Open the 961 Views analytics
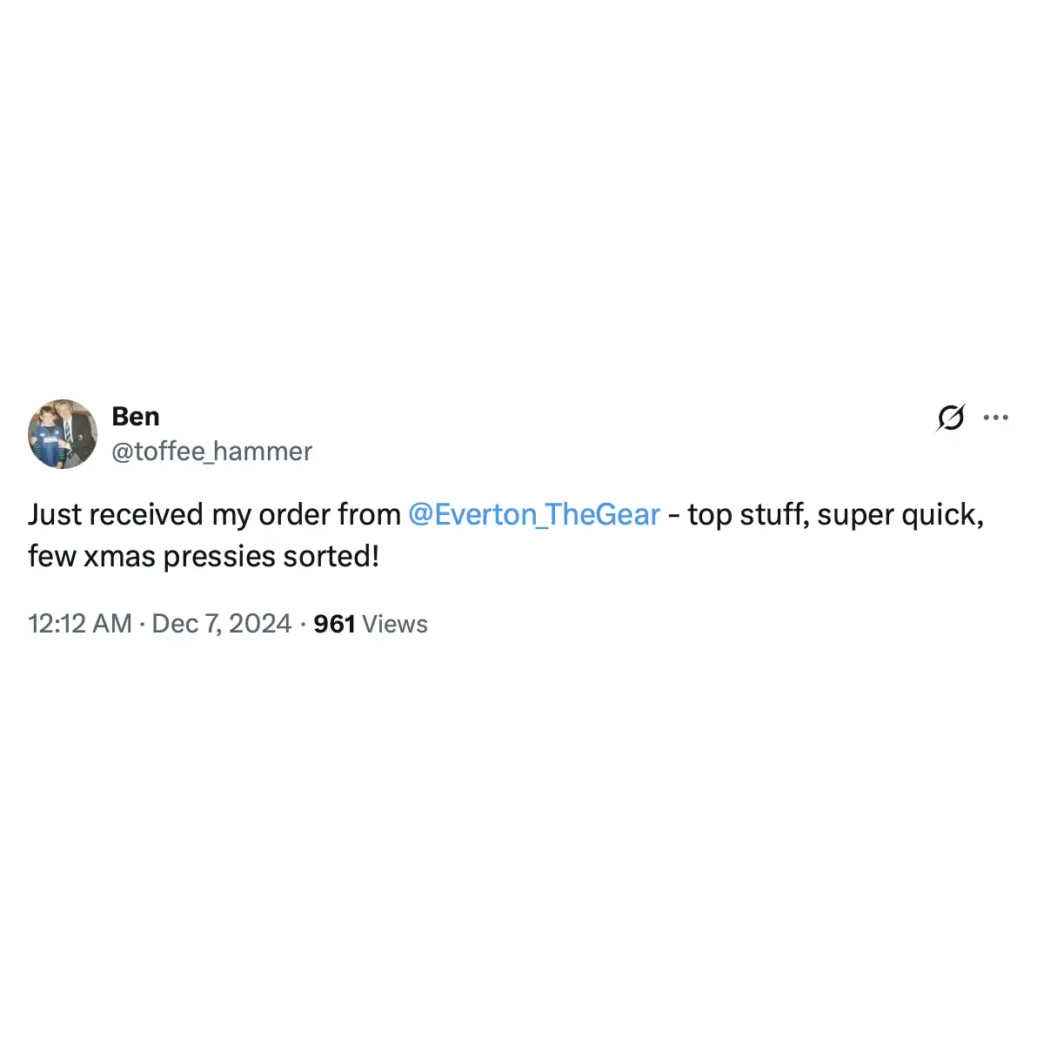 click(x=371, y=624)
